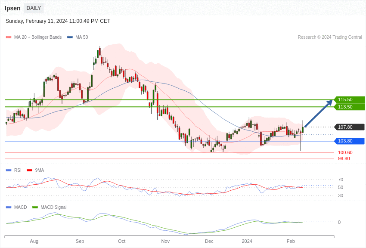Click the MACD zero line label
Screen dimensions: 366x248
[339, 222]
